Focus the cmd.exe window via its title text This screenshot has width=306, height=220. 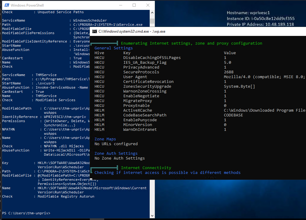[x=132, y=31]
